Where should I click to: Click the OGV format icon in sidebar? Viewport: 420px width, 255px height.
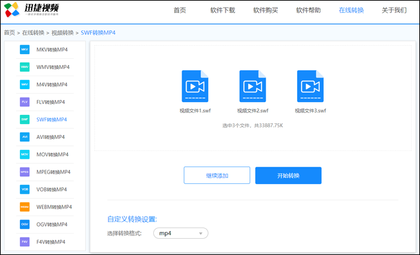pyautogui.click(x=25, y=224)
